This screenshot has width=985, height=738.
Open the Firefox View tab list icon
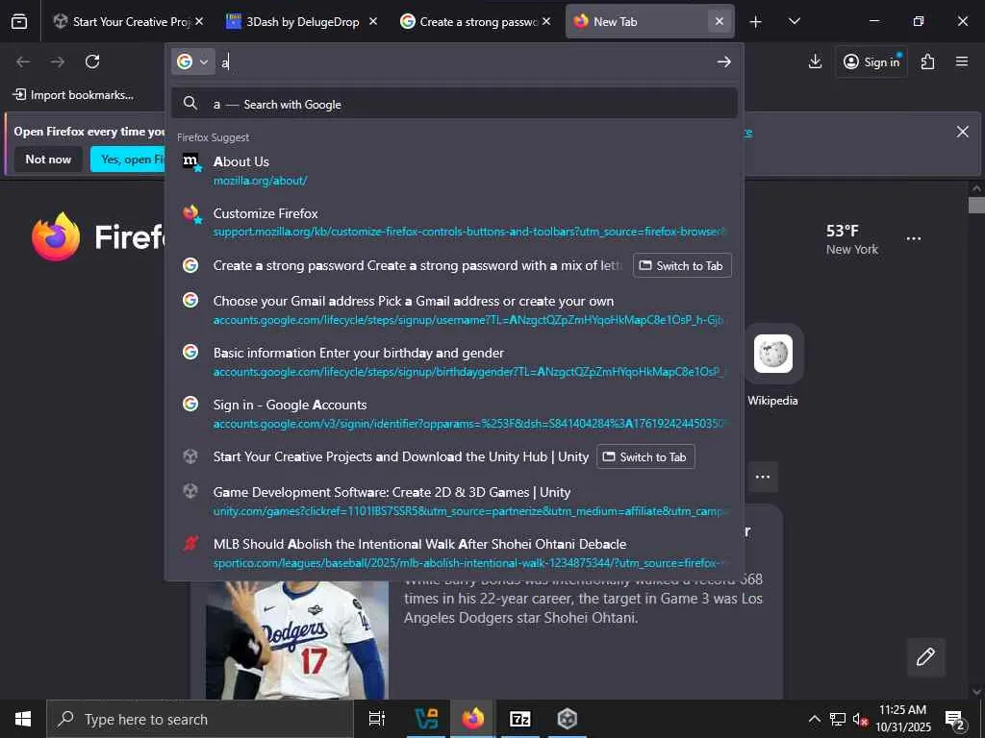coord(19,21)
